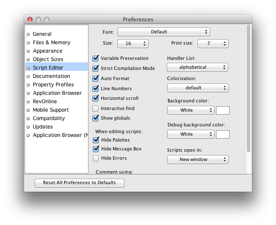
Task: Open the Colorization dropdown
Action: tap(198, 88)
